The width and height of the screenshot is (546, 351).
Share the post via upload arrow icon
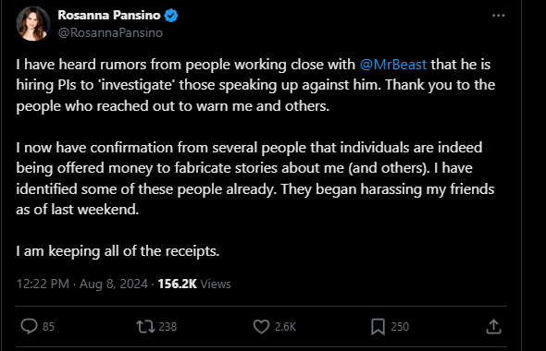pos(493,327)
